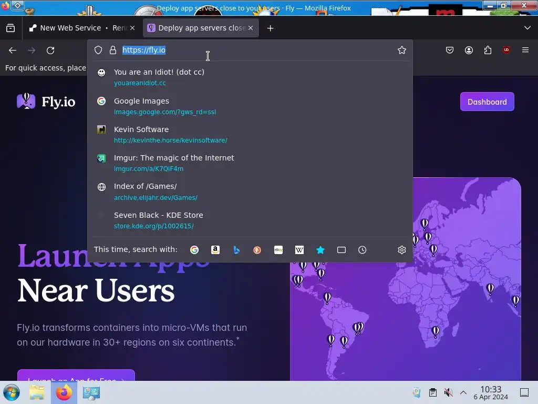Click the Dashboard button
This screenshot has width=538, height=404.
tap(487, 102)
